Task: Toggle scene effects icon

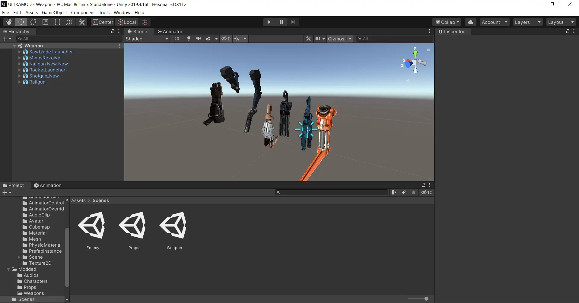Action: click(208, 39)
